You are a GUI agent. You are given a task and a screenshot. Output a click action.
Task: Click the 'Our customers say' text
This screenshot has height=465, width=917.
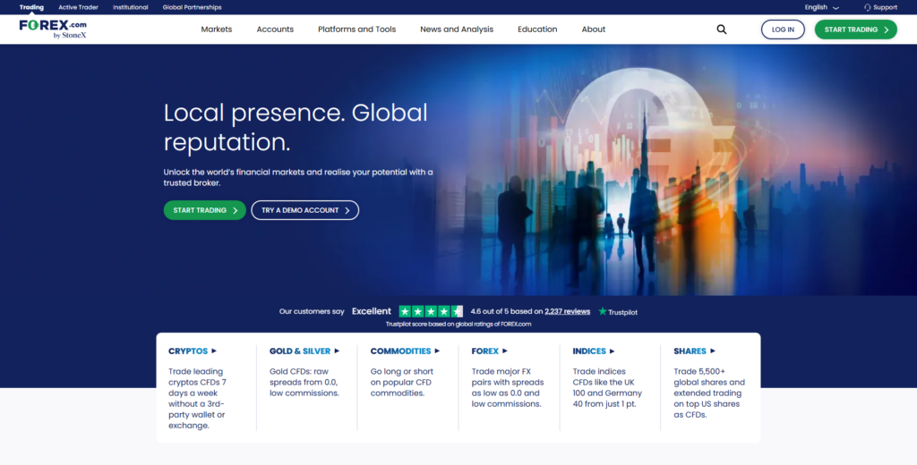(312, 311)
